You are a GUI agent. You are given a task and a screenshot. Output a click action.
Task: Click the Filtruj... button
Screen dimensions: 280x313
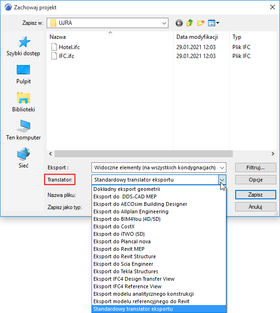[256, 167]
